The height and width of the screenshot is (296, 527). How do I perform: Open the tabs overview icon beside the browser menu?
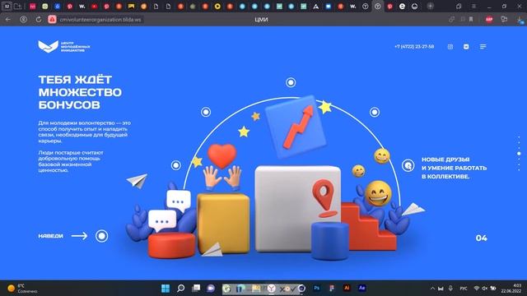(x=459, y=6)
